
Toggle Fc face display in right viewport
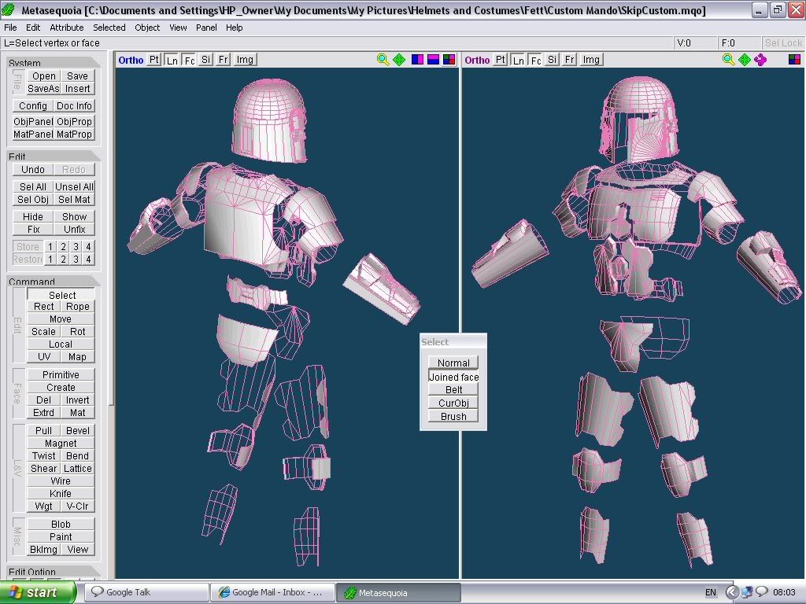pyautogui.click(x=536, y=60)
